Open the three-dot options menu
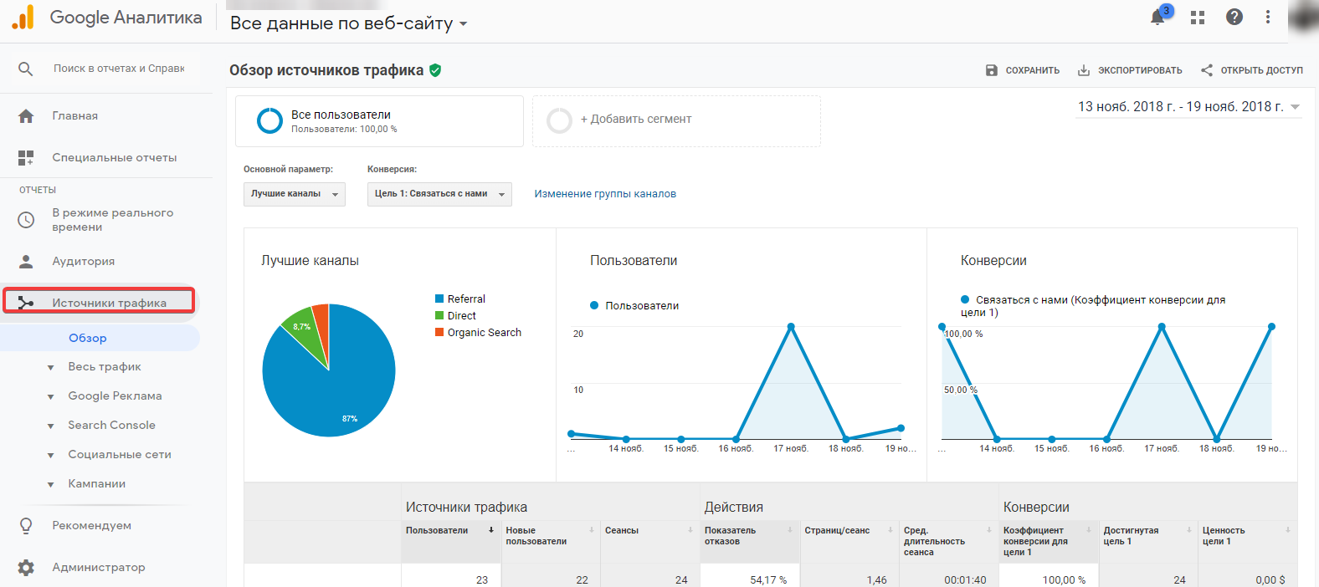Image resolution: width=1319 pixels, height=587 pixels. [1268, 17]
